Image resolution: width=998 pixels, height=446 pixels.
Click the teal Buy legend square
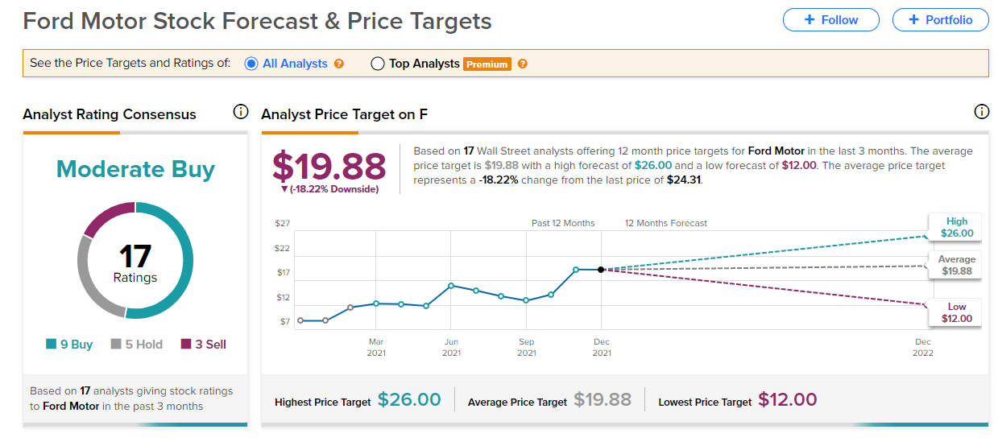point(52,345)
